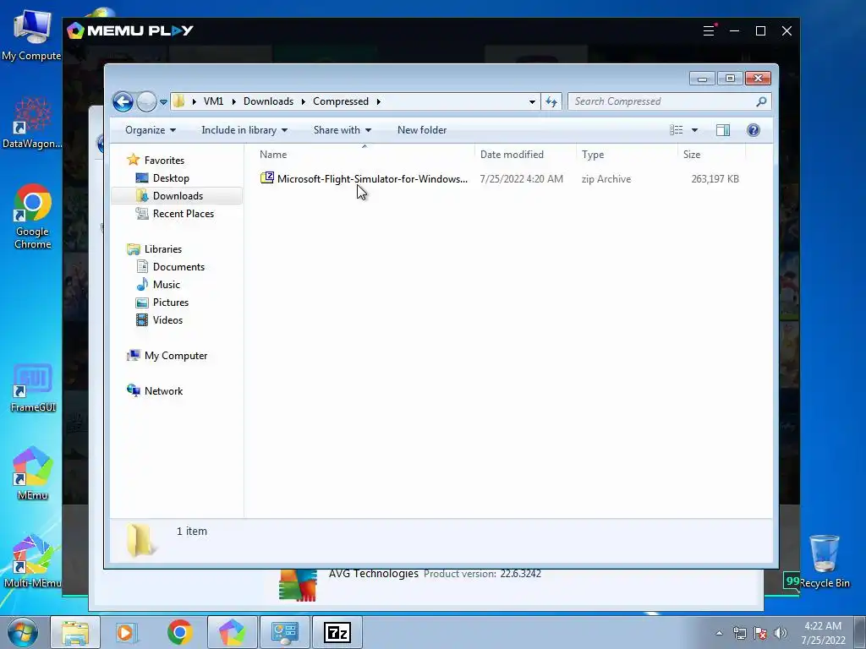Open Music library in navigation pane
This screenshot has width=866, height=649.
pos(167,285)
